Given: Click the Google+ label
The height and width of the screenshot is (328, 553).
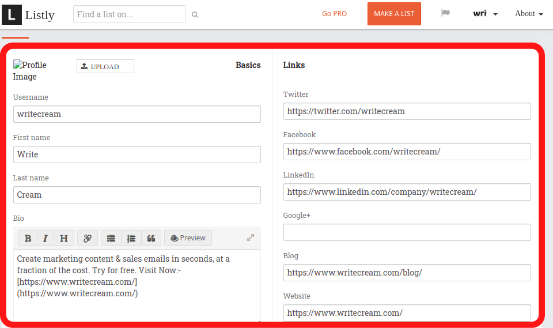Looking at the screenshot, I should [x=297, y=216].
